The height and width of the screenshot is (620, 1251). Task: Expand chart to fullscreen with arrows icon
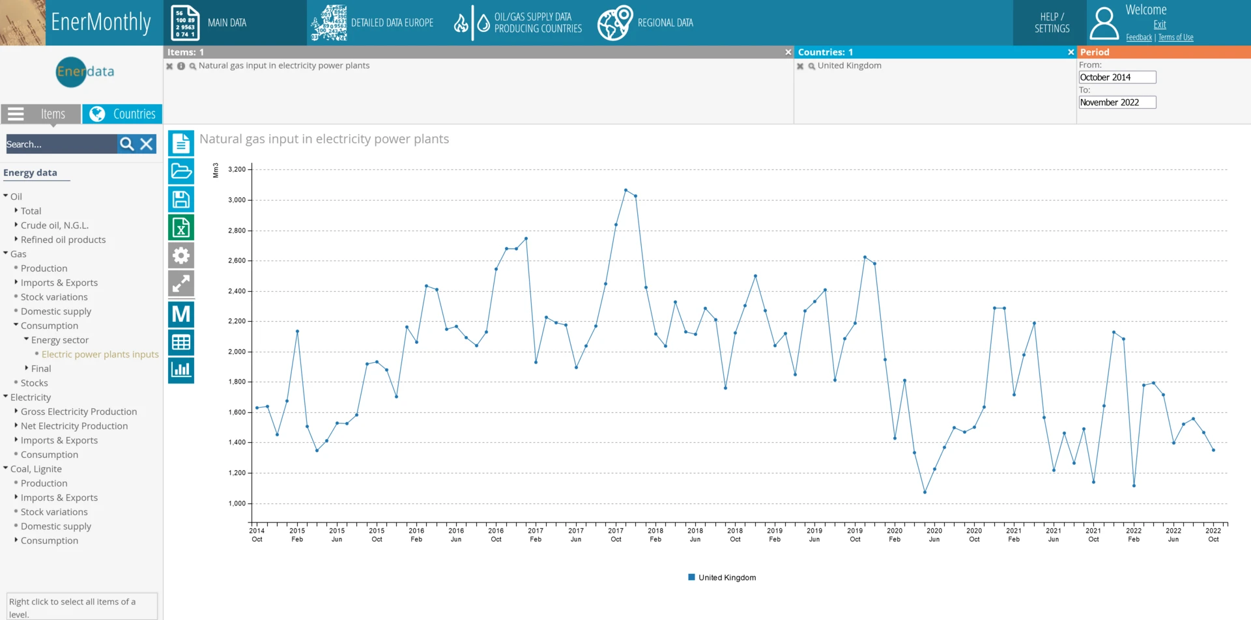tap(181, 283)
